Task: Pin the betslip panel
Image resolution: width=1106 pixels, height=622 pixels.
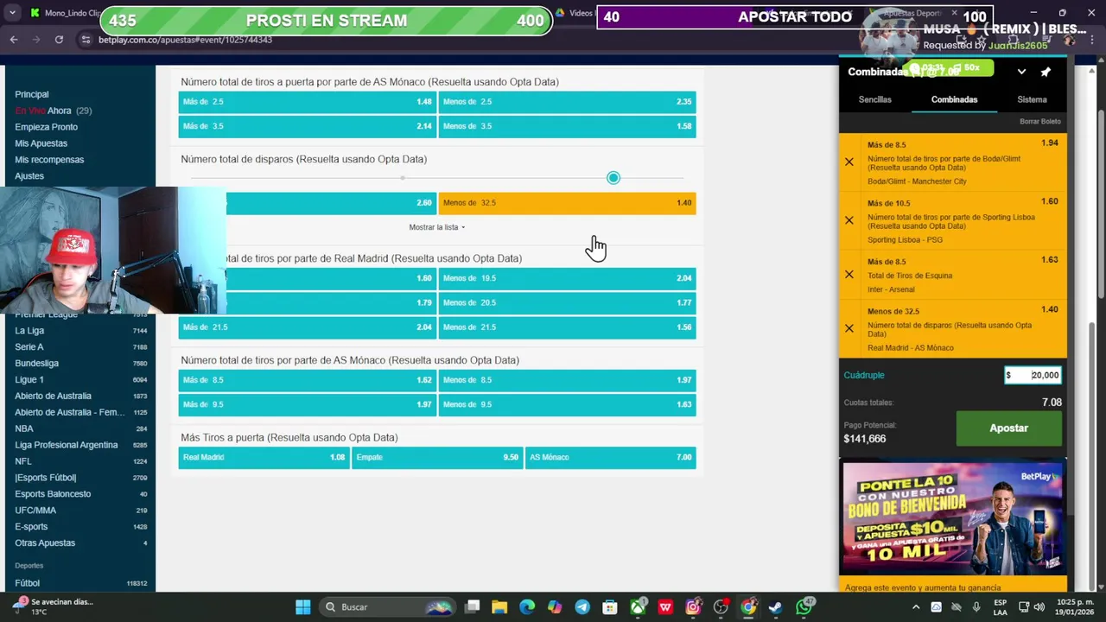Action: click(x=1046, y=72)
